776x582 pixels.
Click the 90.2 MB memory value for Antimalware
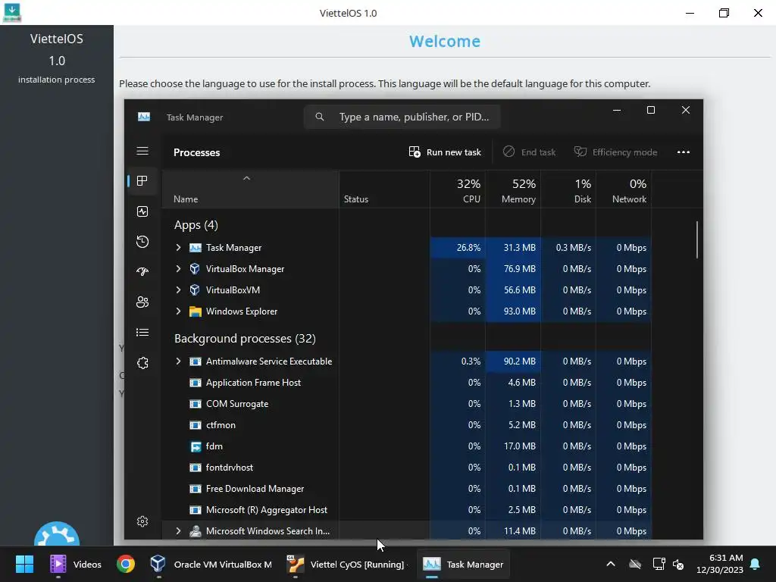(513, 361)
